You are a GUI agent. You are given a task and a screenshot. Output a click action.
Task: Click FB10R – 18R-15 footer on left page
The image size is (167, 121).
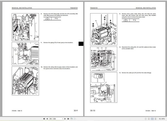17,111
